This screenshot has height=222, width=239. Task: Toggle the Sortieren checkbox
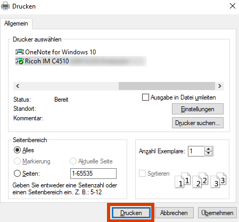coord(142,174)
